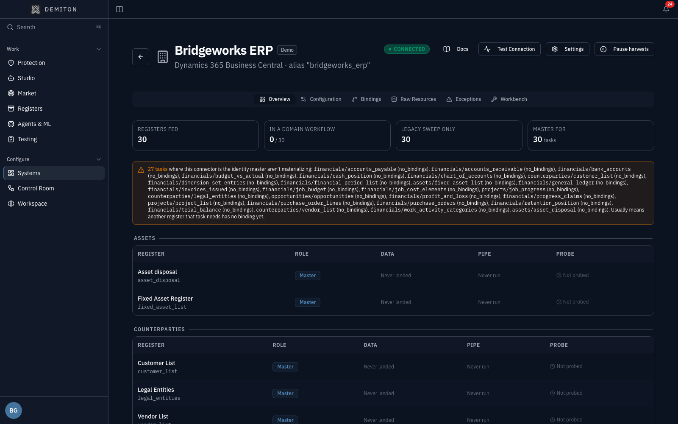Select the Customer List register row

point(393,367)
